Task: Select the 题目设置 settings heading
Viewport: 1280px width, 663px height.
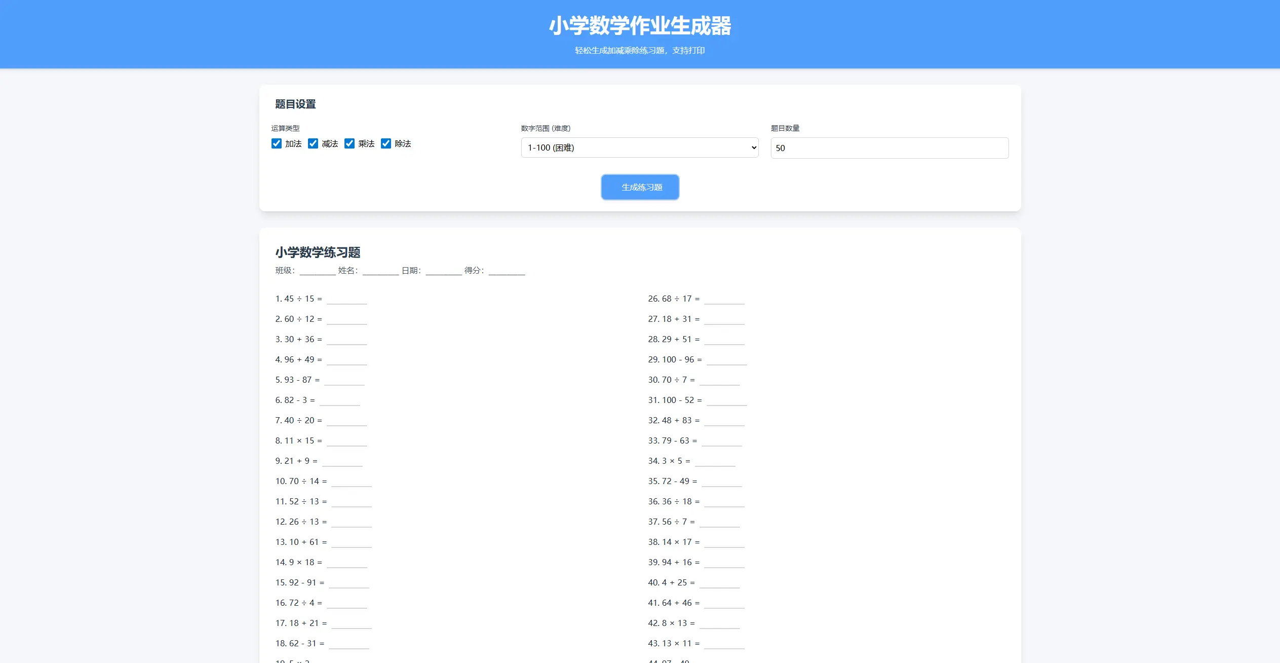Action: tap(295, 104)
